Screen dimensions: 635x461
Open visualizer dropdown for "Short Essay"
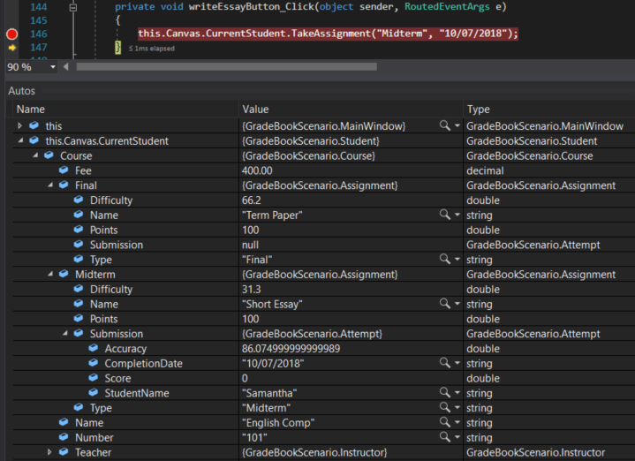[x=457, y=304]
